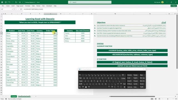Click the title bar Search box

pyautogui.click(x=90, y=2)
